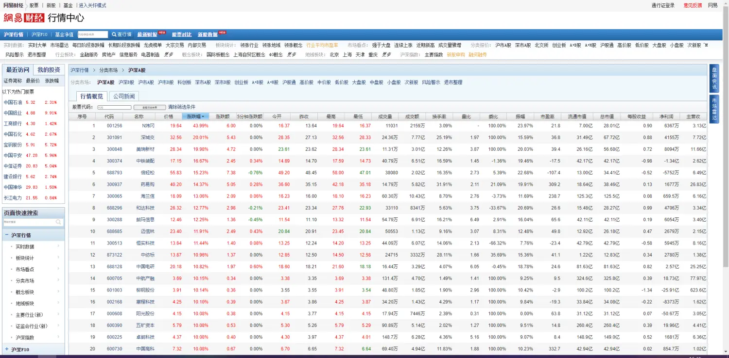Image resolution: width=729 pixels, height=358 pixels.
Task: Open 新股数据 in blue nav bar
Action: click(208, 34)
